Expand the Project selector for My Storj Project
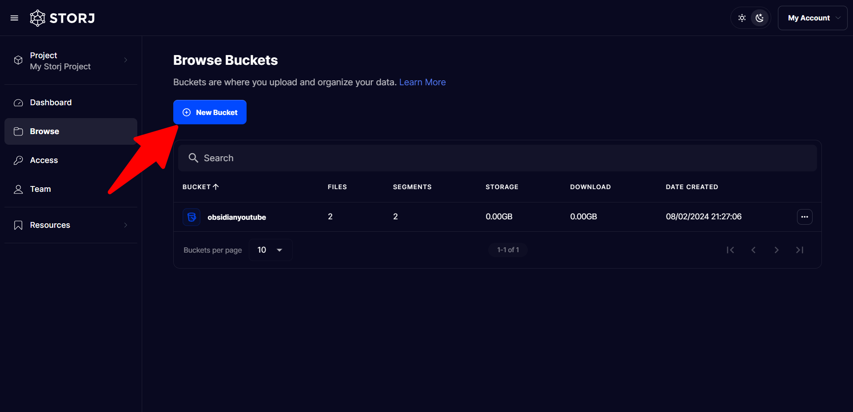This screenshot has height=412, width=853. click(71, 61)
